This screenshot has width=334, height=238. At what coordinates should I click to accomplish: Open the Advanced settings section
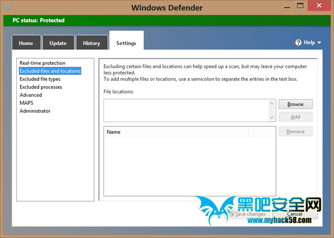click(x=31, y=95)
